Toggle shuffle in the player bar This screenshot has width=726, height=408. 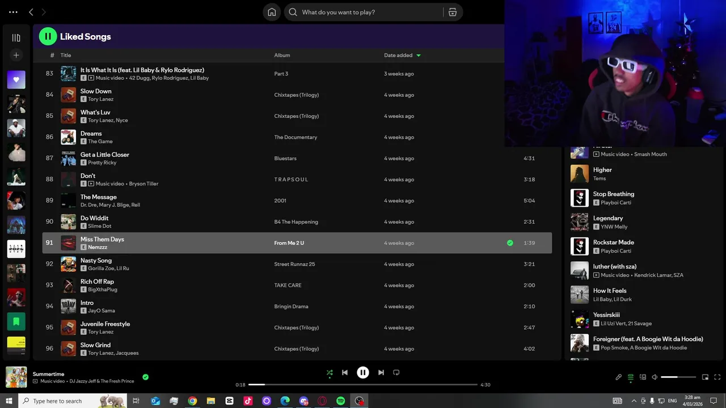tap(330, 372)
